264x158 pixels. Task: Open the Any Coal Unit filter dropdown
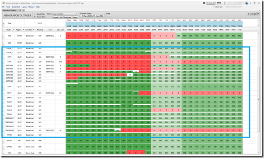click(x=65, y=14)
